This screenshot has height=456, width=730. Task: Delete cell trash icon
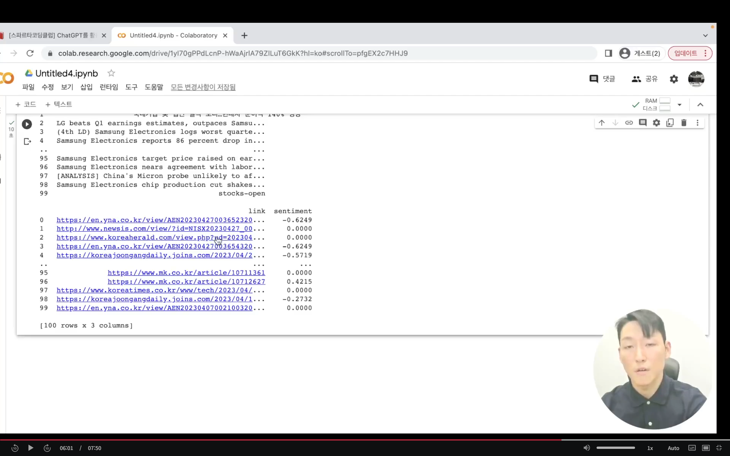pos(684,123)
